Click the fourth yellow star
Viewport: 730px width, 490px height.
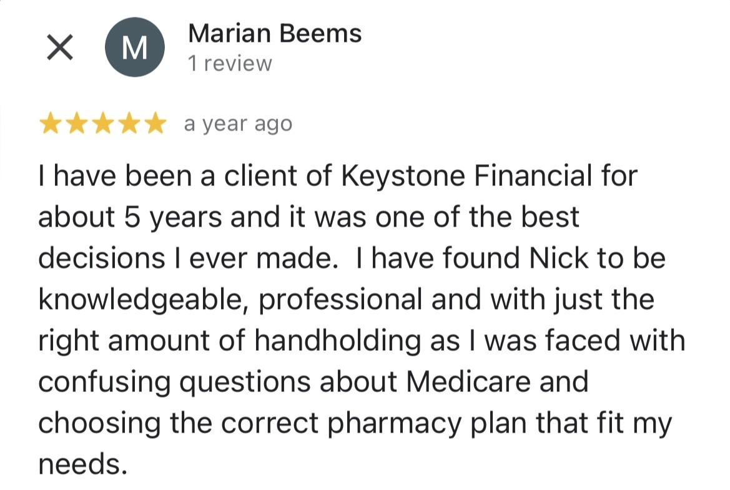click(x=129, y=125)
